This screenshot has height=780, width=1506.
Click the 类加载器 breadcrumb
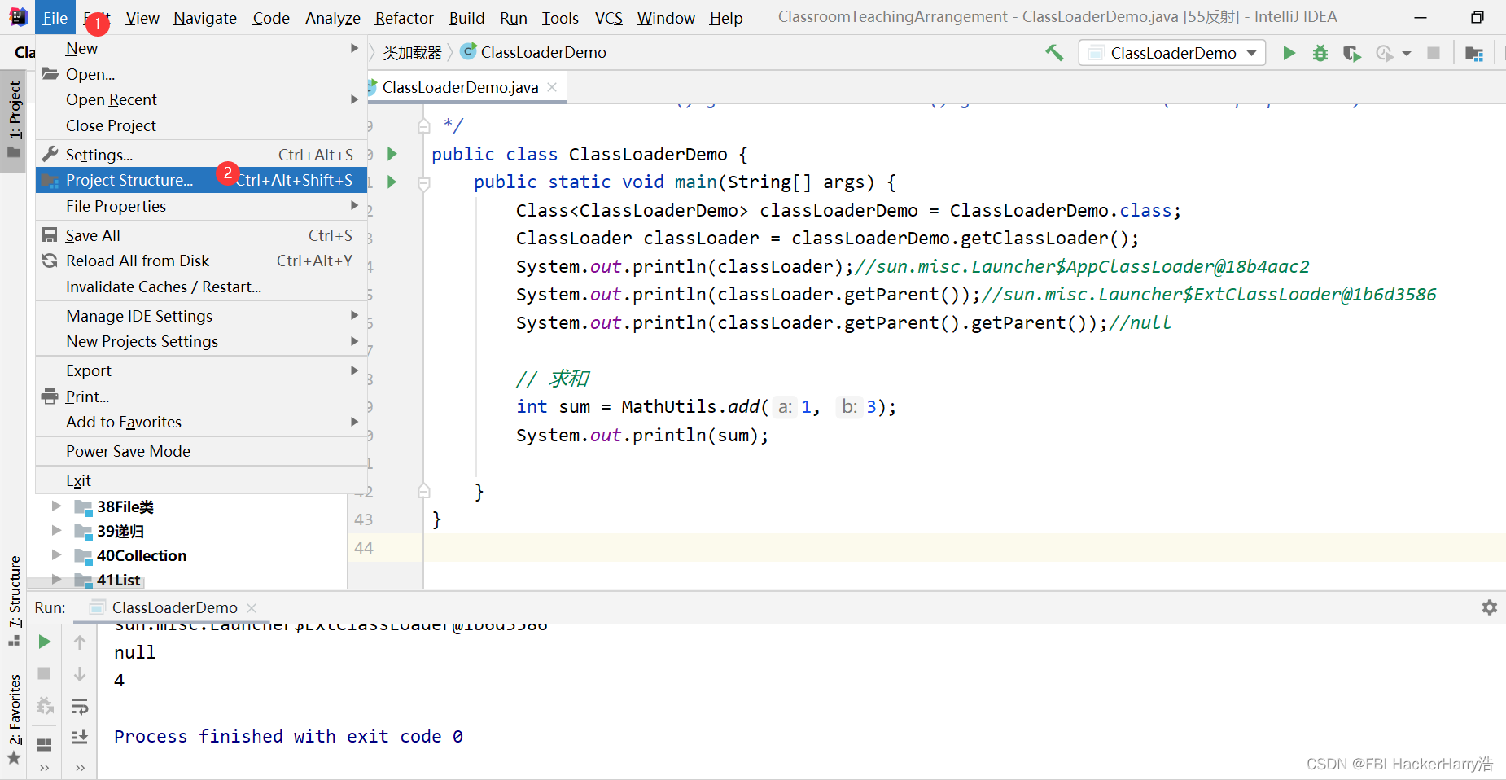(x=412, y=53)
